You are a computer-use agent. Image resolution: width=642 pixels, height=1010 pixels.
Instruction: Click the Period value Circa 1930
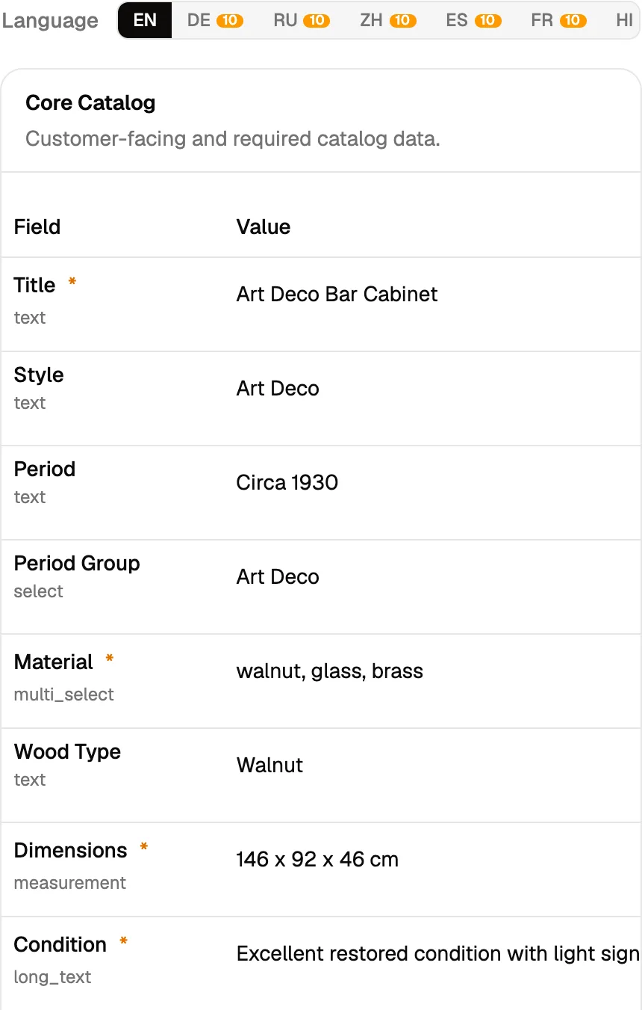pos(287,482)
